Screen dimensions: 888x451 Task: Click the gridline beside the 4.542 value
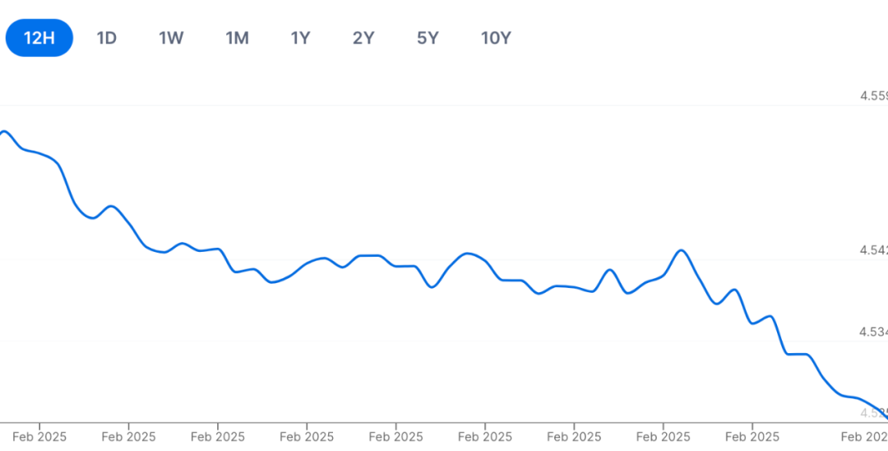pos(411,261)
